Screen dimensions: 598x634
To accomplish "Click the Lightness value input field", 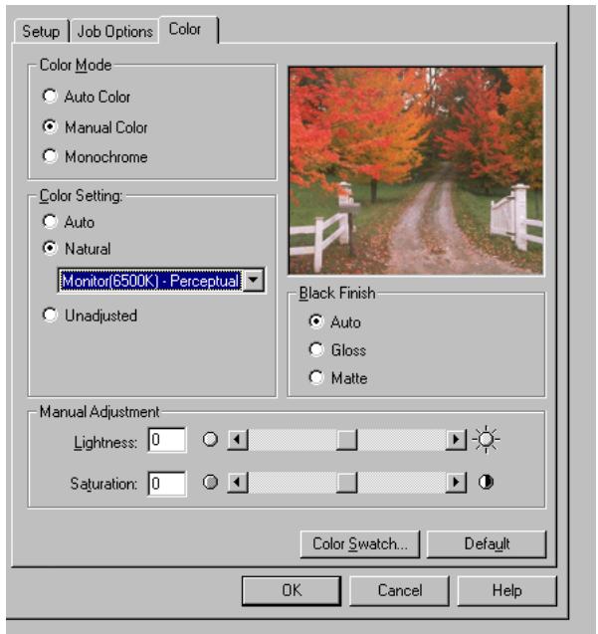I will 166,440.
